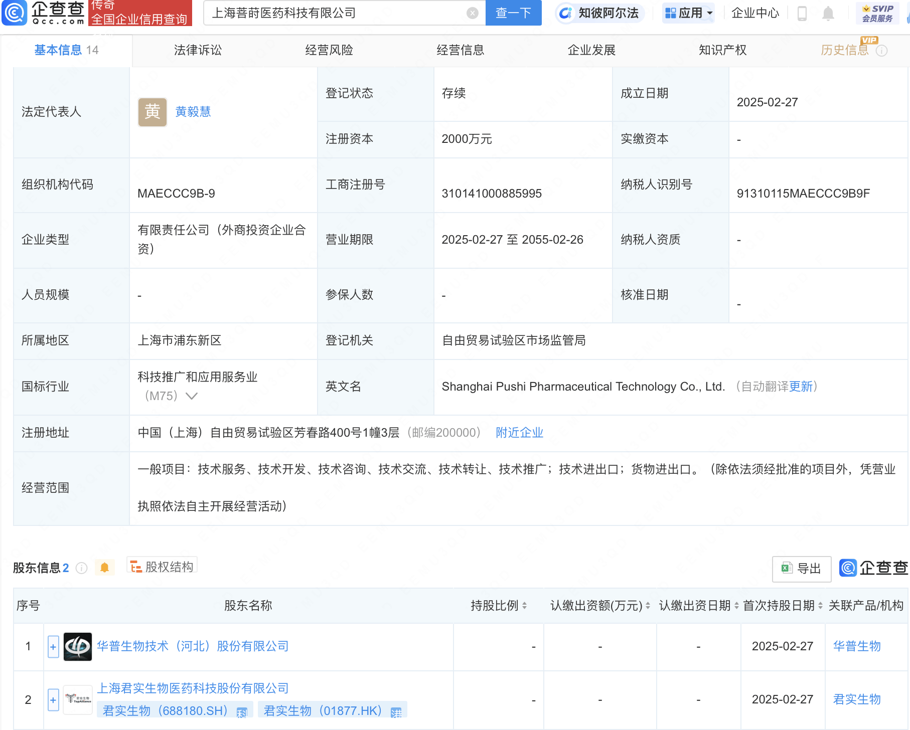Select 纳税人识别号 value 91310115MAECCC9B9F

803,194
